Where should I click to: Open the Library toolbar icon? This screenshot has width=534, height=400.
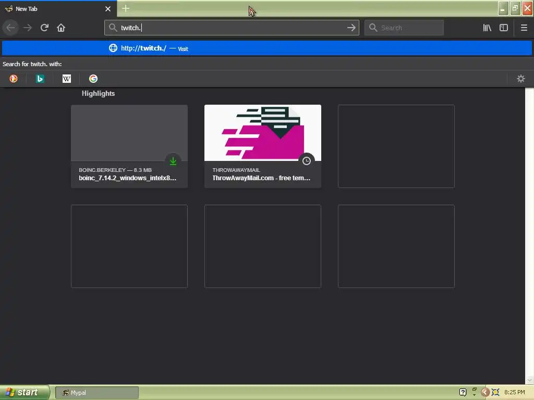coord(487,28)
